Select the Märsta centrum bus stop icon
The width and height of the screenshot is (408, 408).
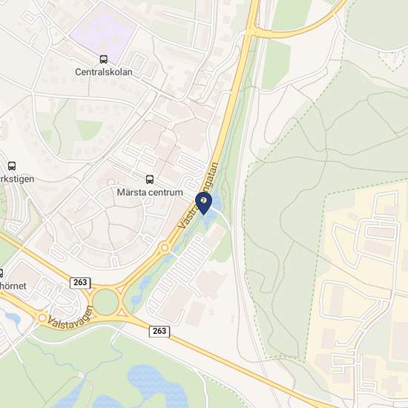pyautogui.click(x=150, y=180)
